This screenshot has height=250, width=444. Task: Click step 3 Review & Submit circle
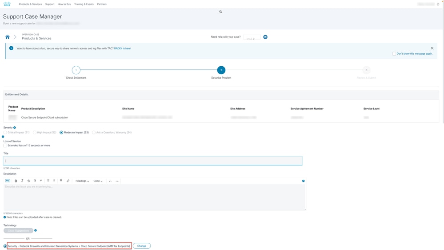point(366,70)
